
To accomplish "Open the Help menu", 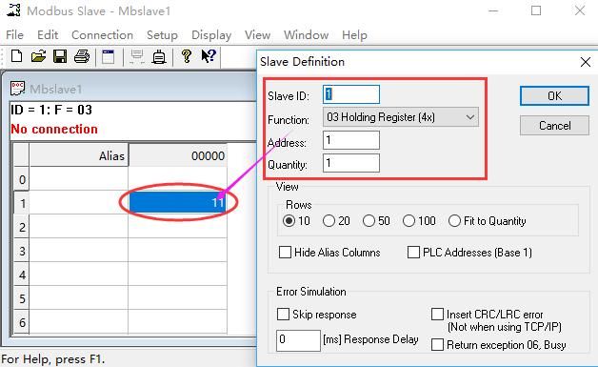I will [x=354, y=35].
